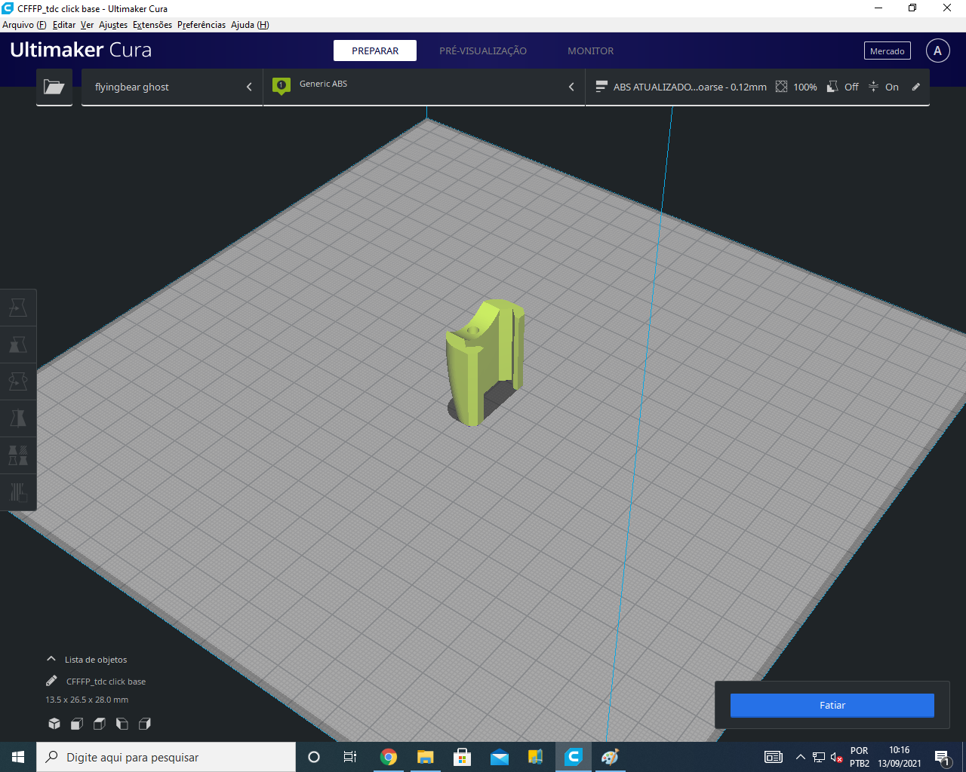Click the Cura icon in the taskbar
966x772 pixels.
574,757
